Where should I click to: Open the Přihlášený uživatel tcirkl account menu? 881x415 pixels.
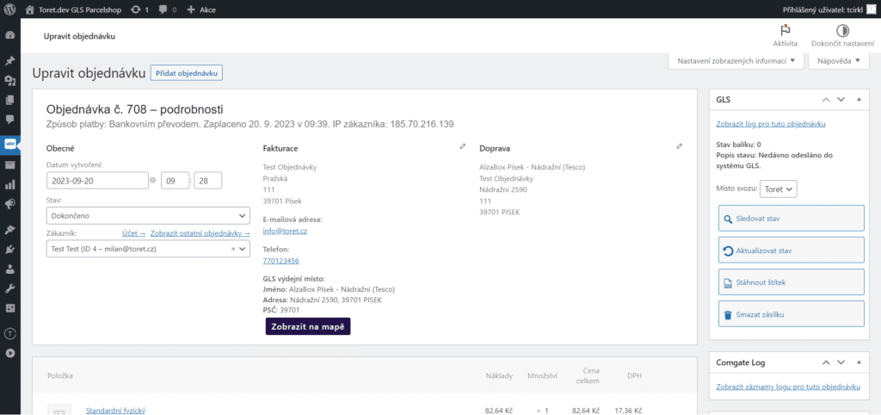828,9
